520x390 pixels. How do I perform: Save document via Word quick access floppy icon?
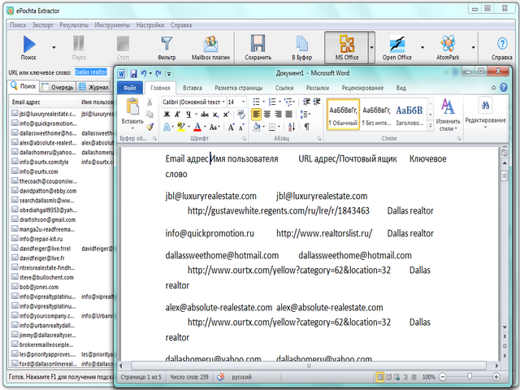[133, 73]
